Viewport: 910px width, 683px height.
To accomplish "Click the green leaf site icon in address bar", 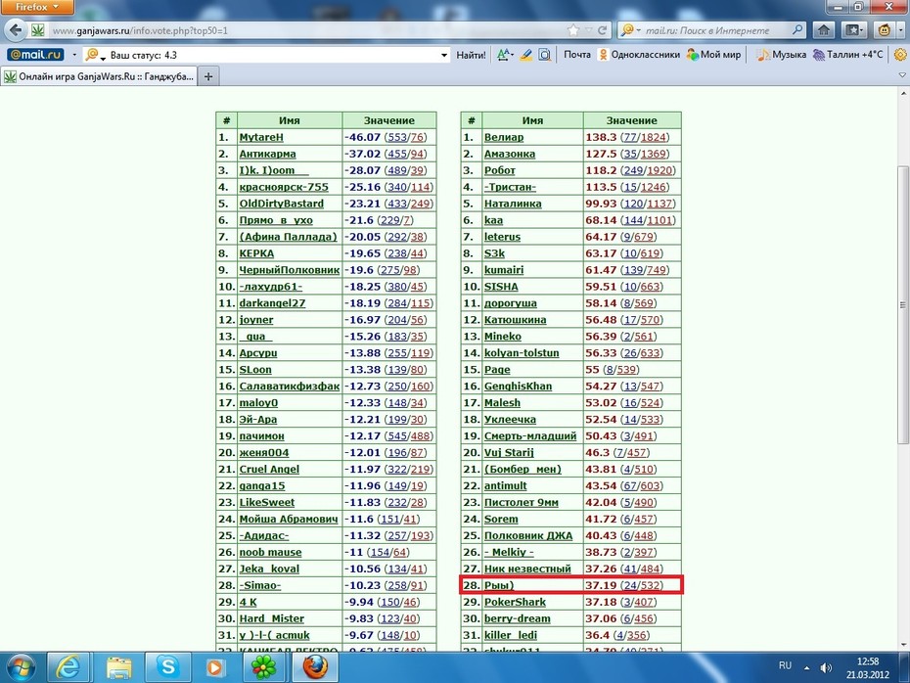I will coord(38,30).
